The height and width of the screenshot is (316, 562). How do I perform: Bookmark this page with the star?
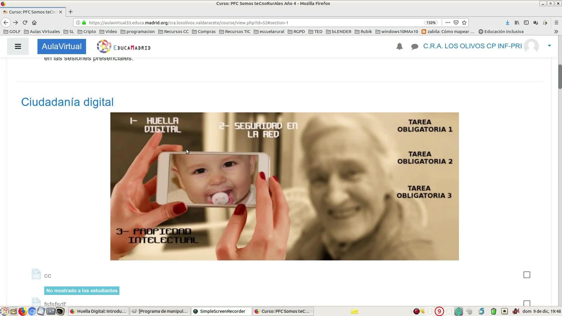click(x=464, y=23)
